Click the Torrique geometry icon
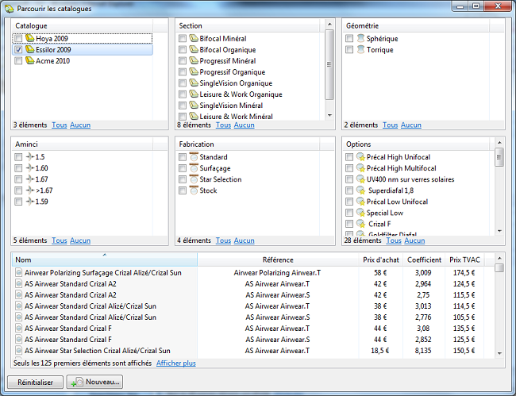Image resolution: width=516 pixels, height=396 pixels. pos(360,49)
